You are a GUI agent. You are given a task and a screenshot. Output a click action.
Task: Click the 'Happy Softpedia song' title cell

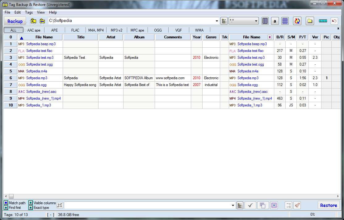coord(80,85)
